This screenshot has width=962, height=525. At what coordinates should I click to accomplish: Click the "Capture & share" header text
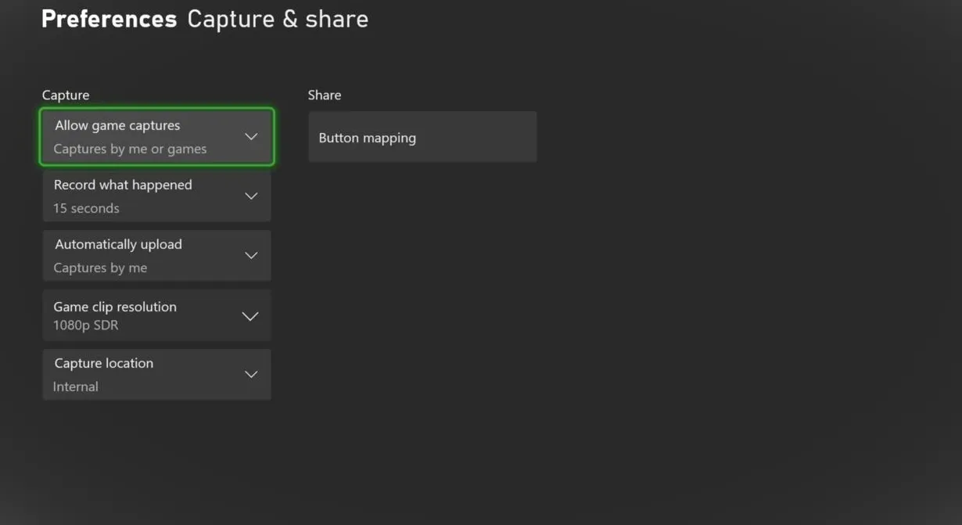278,20
